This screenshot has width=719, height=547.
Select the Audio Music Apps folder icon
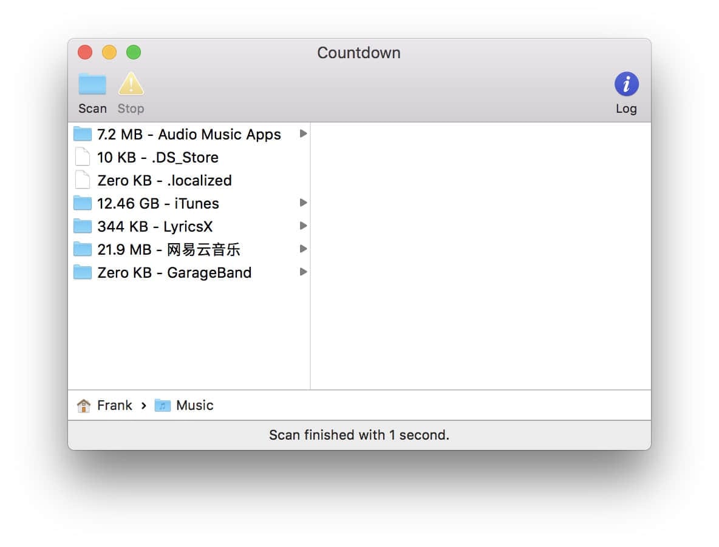[x=83, y=133]
